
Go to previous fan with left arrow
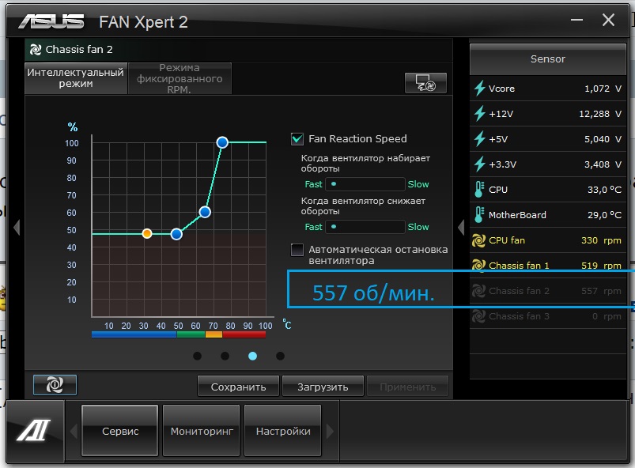[17, 227]
